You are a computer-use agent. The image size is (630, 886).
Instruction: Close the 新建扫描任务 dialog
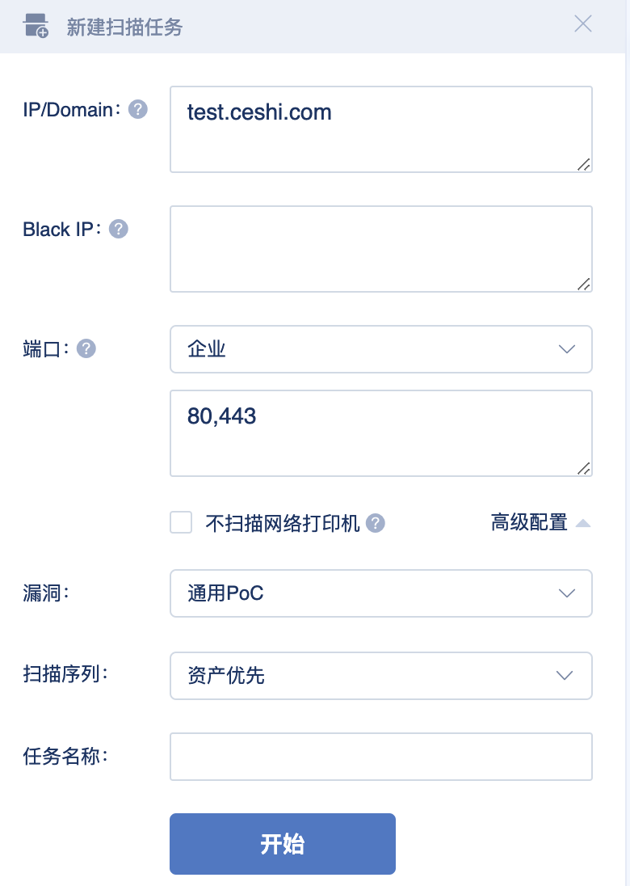(x=583, y=23)
